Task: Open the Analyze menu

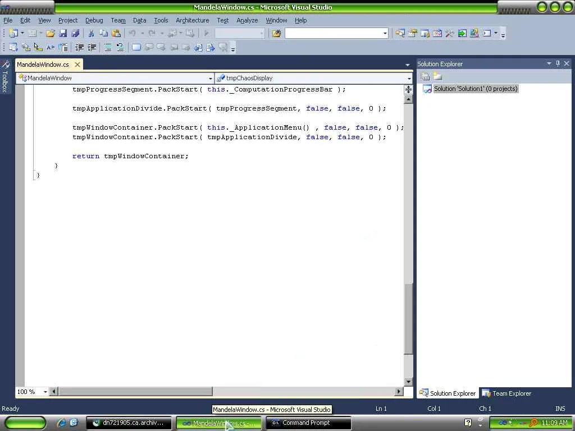Action: coord(247,20)
